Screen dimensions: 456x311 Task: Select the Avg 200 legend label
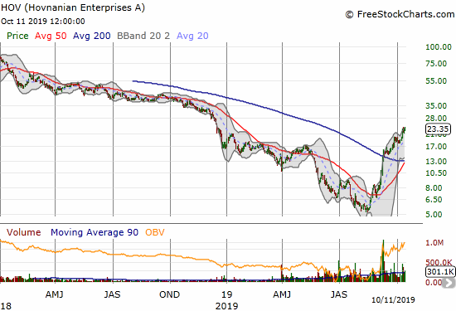click(x=91, y=36)
